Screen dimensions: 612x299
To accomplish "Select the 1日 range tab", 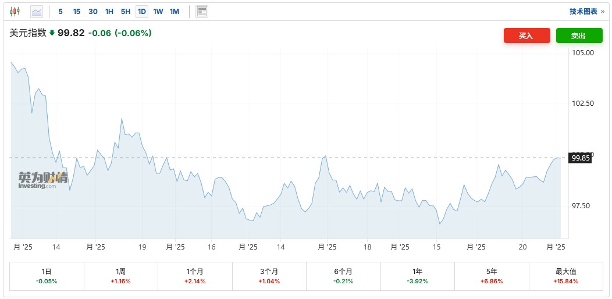I will tap(47, 276).
